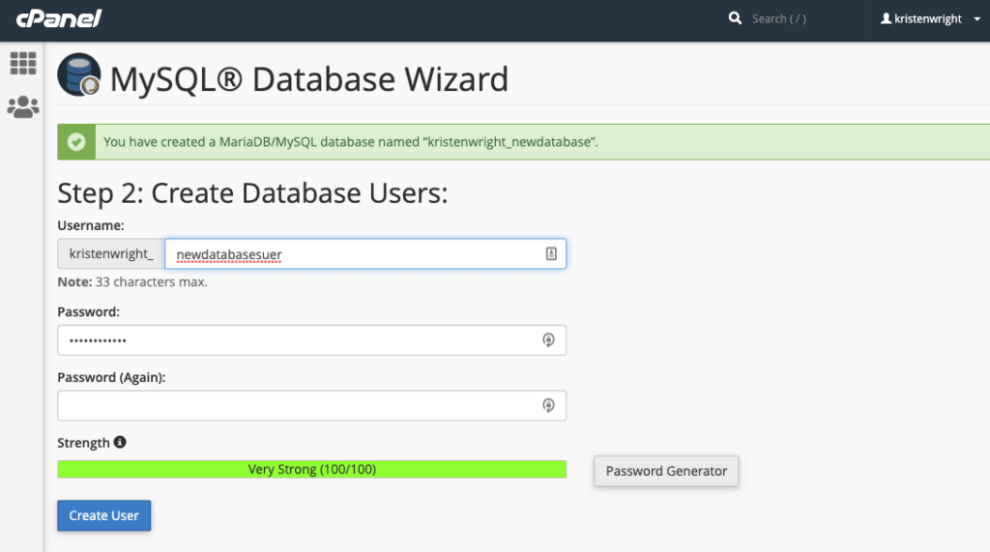Click the cPanel logo

click(x=59, y=19)
